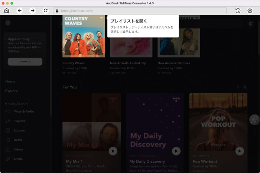This screenshot has height=173, width=260.
Task: Open the My Daily Discovery cover art
Action: click(155, 122)
